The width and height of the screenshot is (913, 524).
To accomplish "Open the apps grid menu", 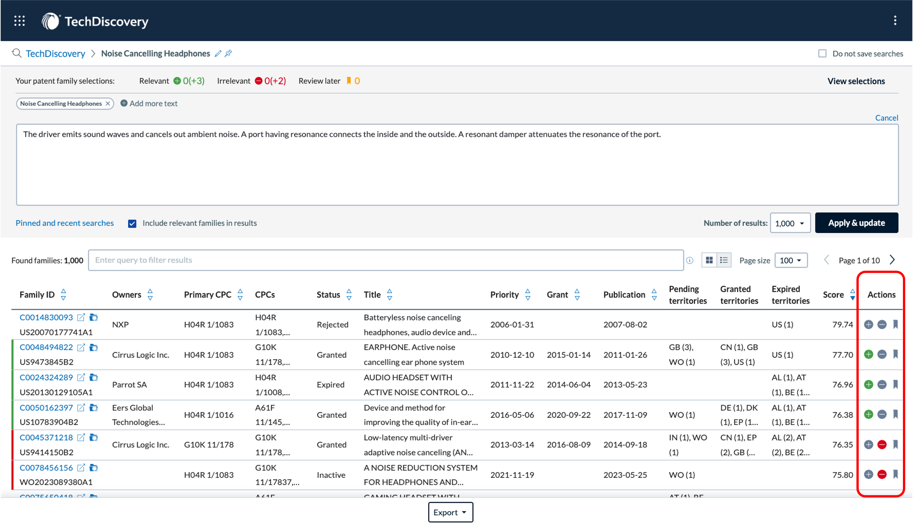I will pyautogui.click(x=20, y=21).
